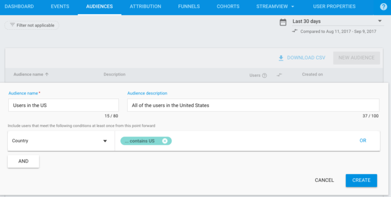Select the Audiences tab
The width and height of the screenshot is (391, 197).
click(100, 6)
